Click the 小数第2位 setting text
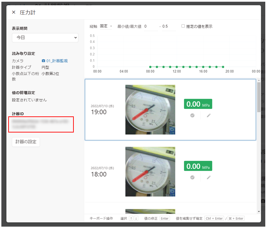This screenshot has height=228, width=267. (50, 74)
